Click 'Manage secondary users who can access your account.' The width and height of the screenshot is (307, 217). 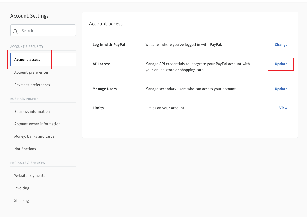pyautogui.click(x=191, y=89)
